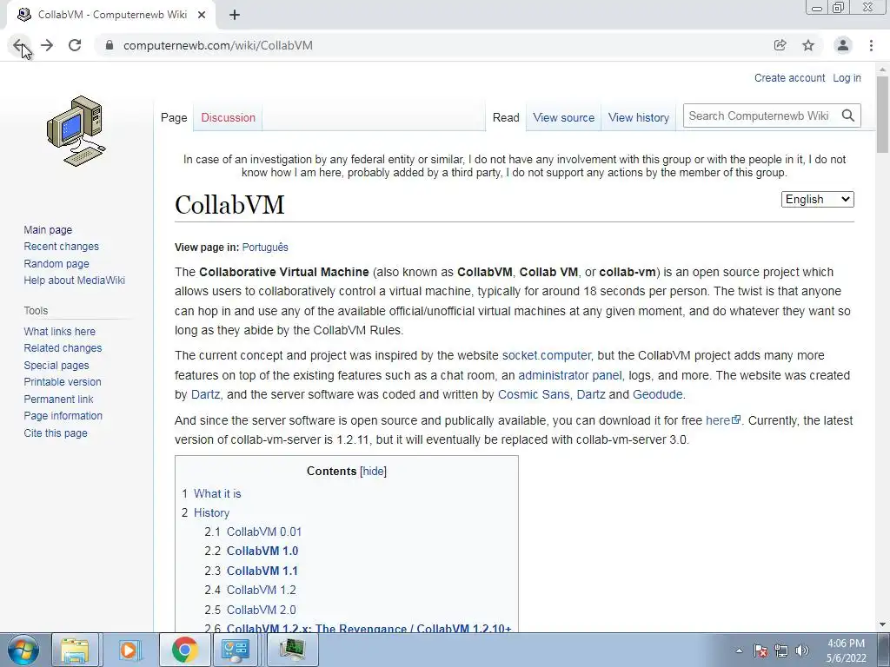Open the View source tab
The width and height of the screenshot is (890, 667).
point(563,117)
